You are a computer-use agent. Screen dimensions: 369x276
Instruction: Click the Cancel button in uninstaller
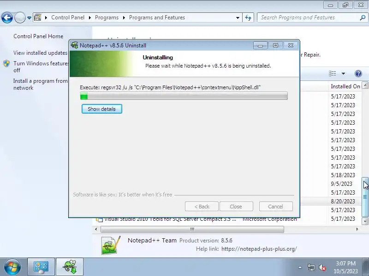click(x=276, y=207)
